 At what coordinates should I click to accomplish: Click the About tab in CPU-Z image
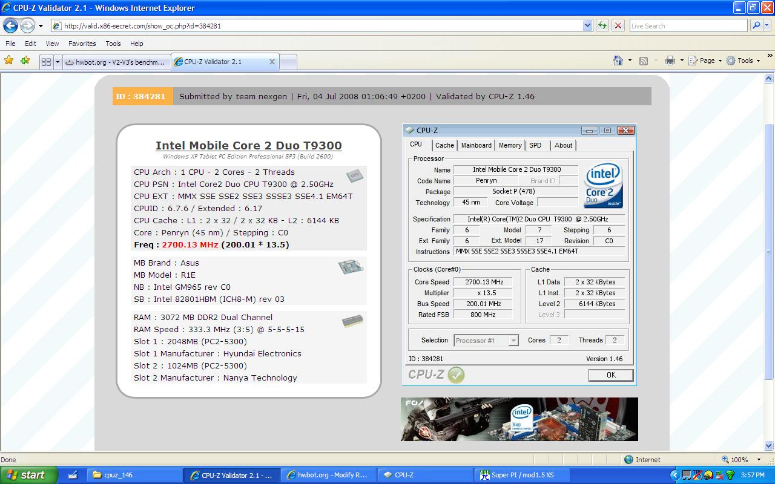564,145
